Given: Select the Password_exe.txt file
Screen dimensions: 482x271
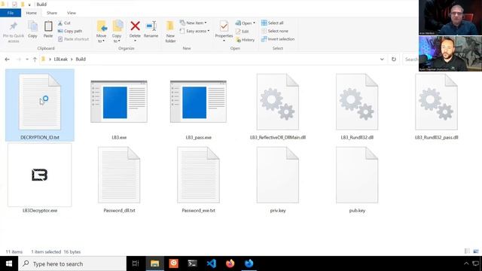Looking at the screenshot, I should pyautogui.click(x=198, y=180).
